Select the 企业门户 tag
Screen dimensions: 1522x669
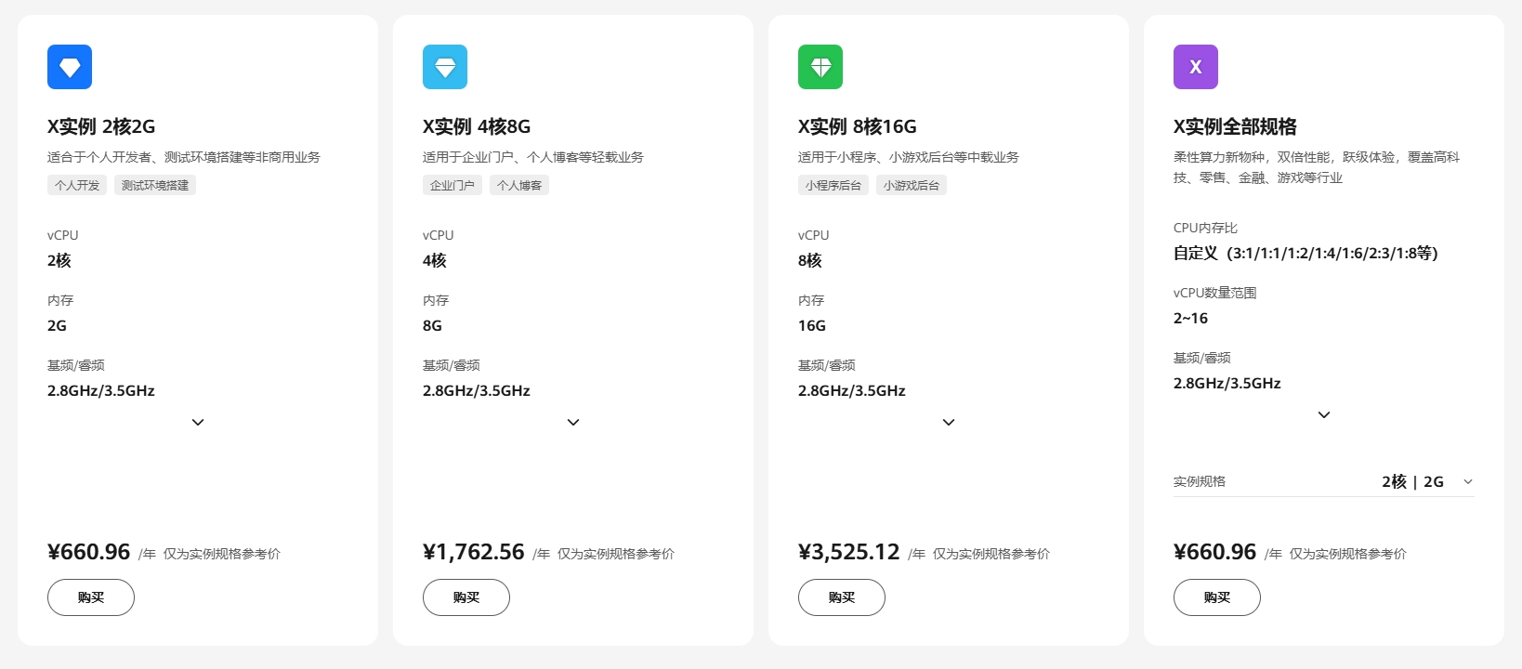453,185
